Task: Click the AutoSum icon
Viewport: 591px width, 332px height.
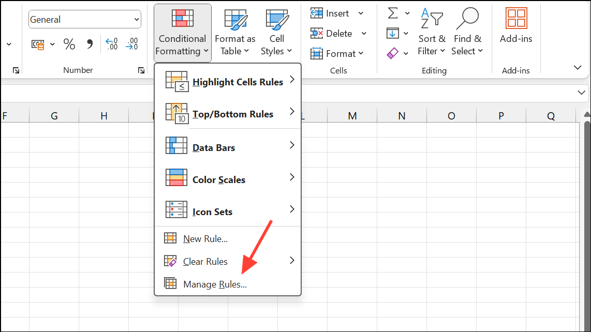Action: 393,12
